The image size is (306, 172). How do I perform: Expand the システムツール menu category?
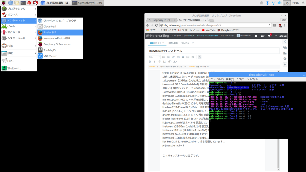click(19, 38)
